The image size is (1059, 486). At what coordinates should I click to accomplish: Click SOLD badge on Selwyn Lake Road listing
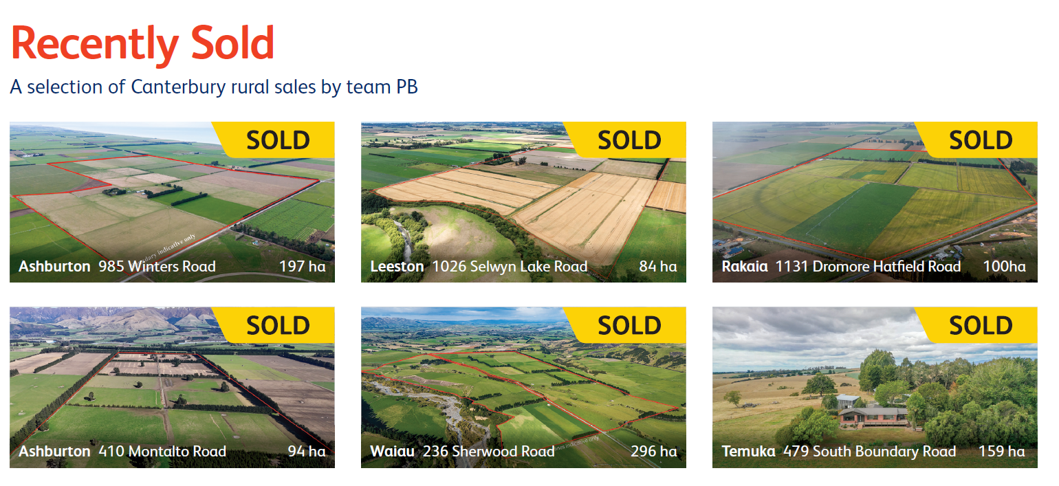point(629,140)
